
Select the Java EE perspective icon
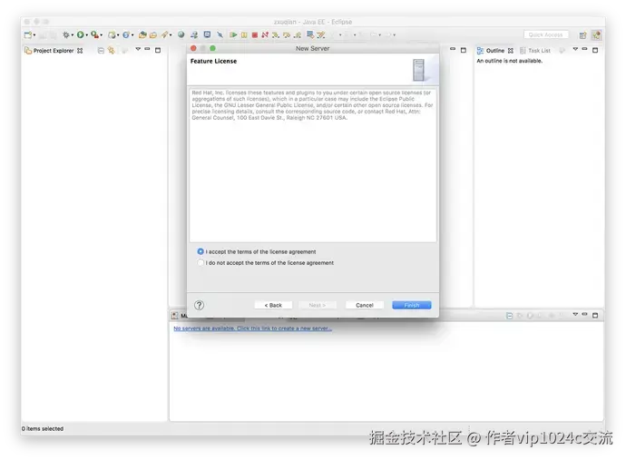click(x=596, y=35)
